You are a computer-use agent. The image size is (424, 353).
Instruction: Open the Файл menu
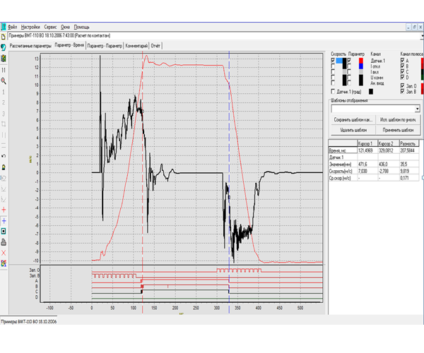[x=13, y=27]
